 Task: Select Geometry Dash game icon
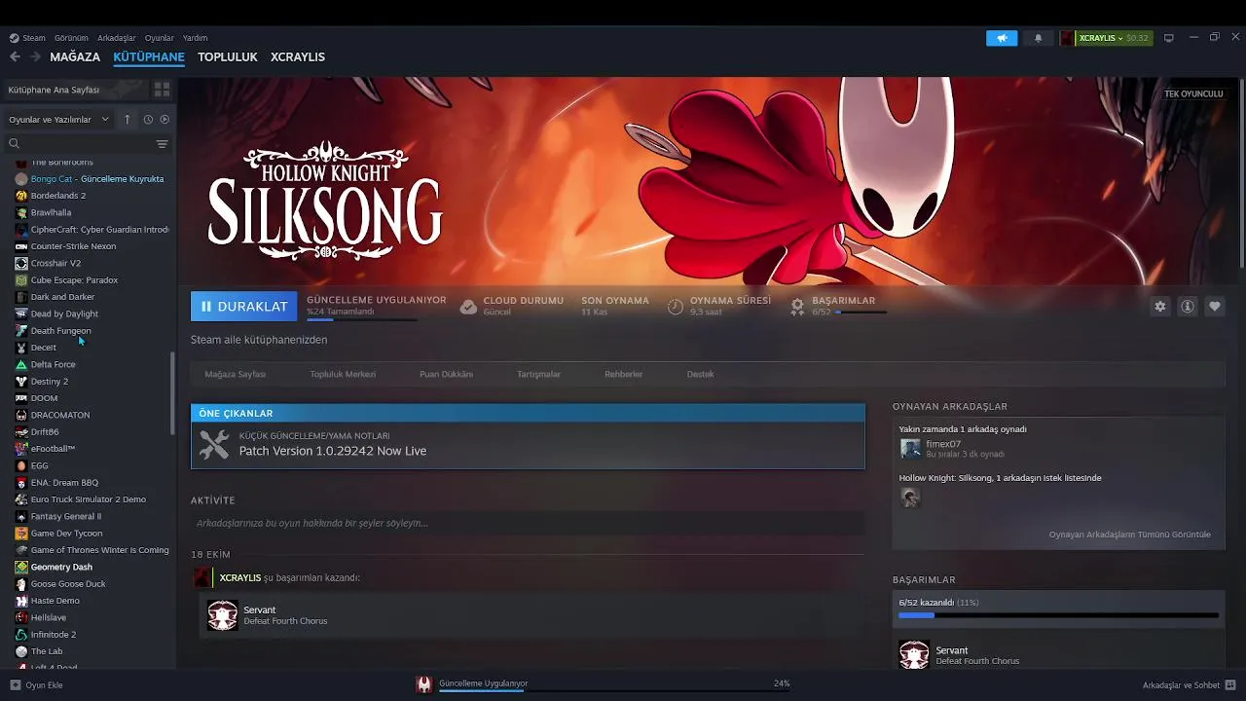tap(21, 567)
